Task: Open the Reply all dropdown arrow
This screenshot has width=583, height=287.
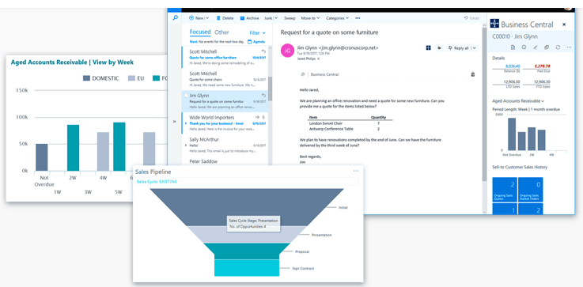Action: (x=473, y=48)
